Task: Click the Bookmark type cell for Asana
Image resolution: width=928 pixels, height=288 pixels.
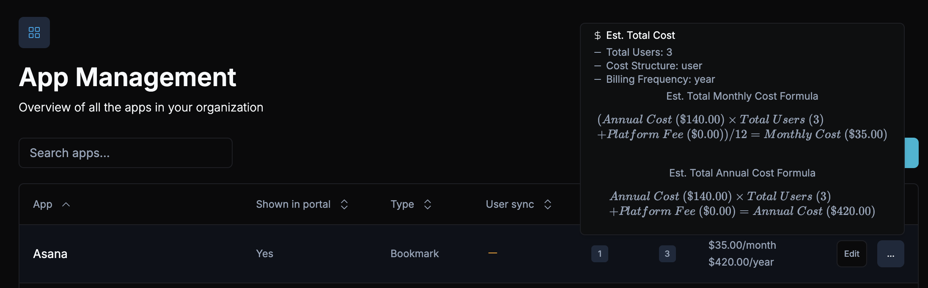Action: pyautogui.click(x=415, y=254)
